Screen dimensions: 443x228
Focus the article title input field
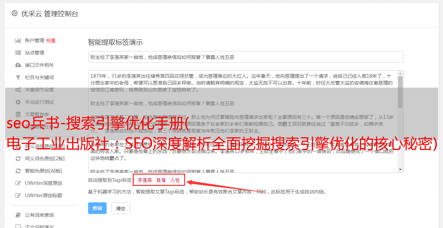[x=246, y=57]
